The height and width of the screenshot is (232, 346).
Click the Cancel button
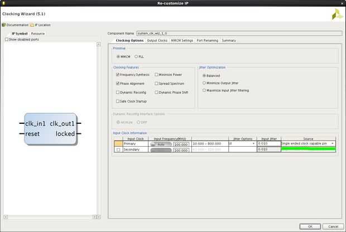tap(333, 226)
